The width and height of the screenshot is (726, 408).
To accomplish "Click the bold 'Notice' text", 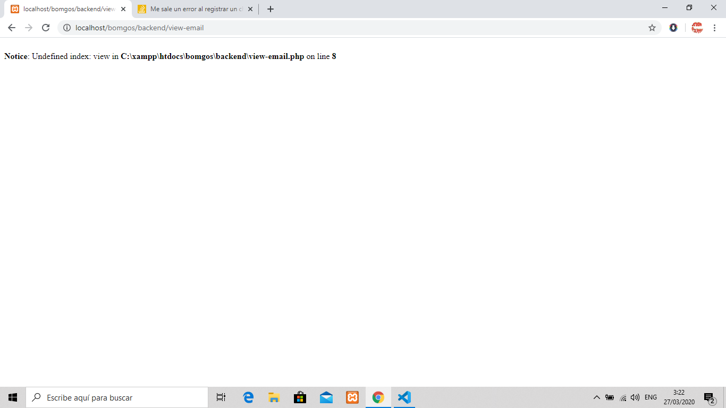I will coord(16,56).
